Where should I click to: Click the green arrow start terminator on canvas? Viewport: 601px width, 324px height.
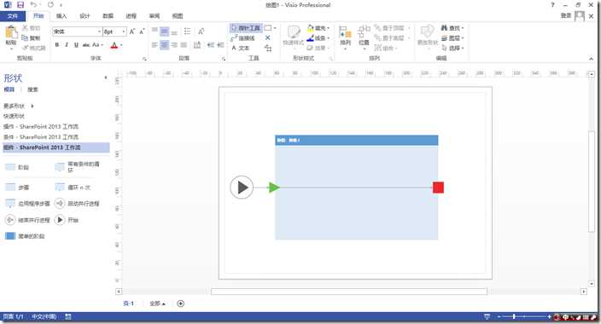click(x=274, y=188)
